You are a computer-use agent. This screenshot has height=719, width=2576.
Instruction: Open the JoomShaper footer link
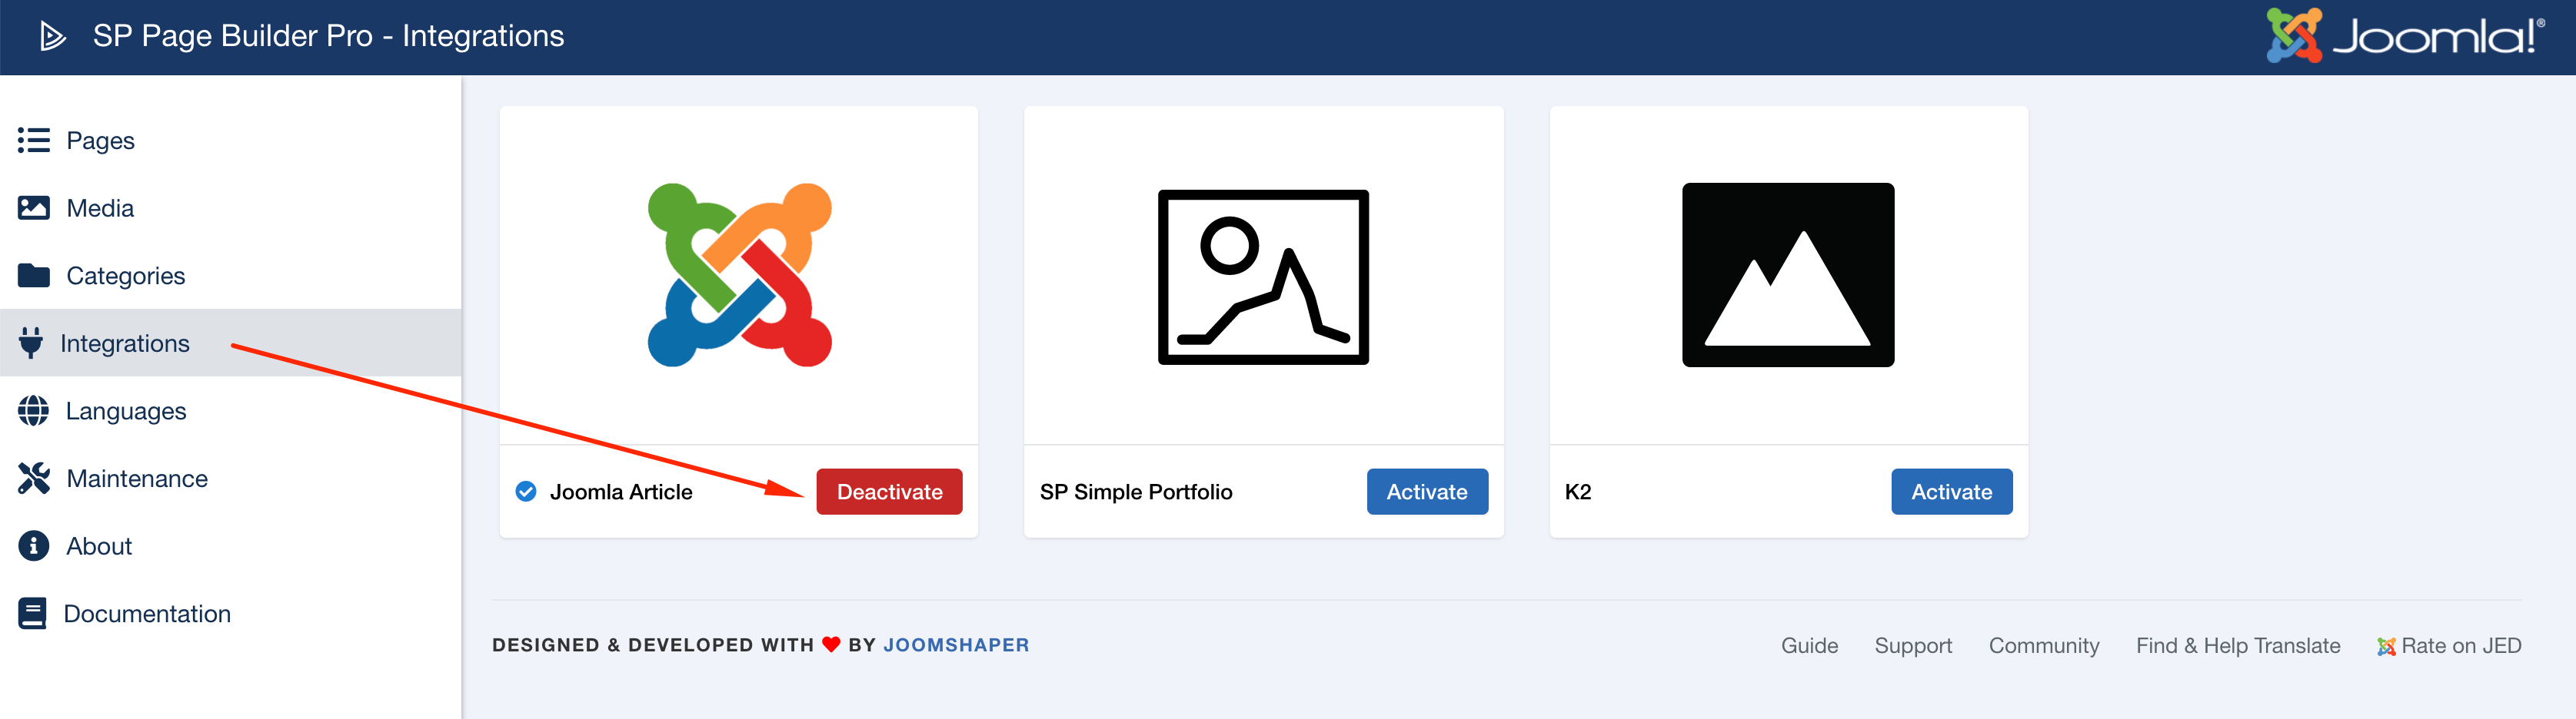coord(955,645)
